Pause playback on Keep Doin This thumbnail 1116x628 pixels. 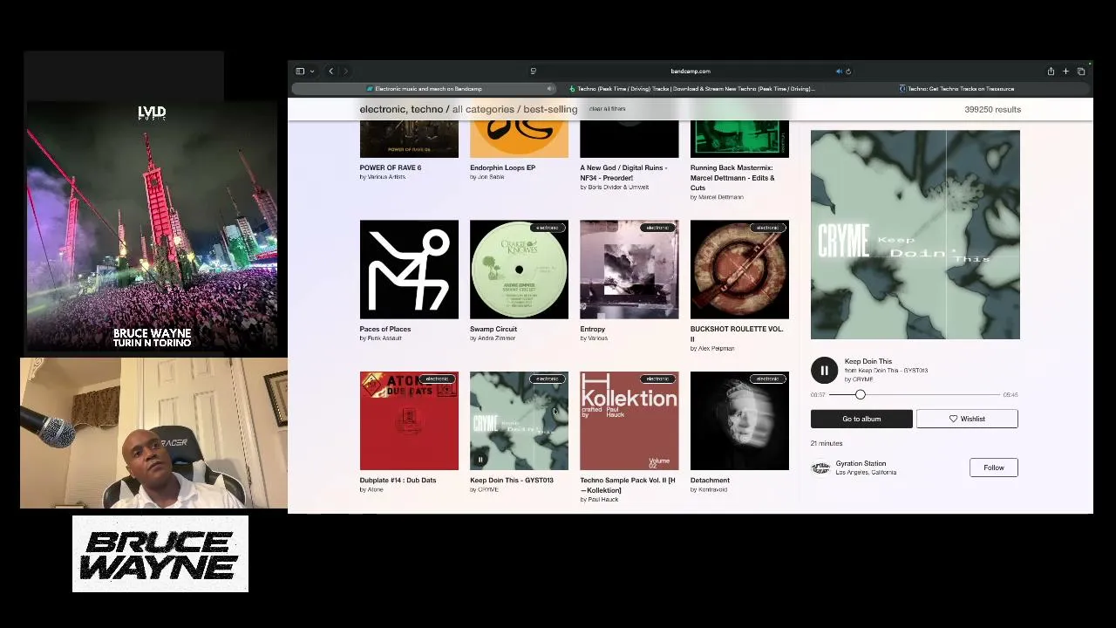(x=480, y=460)
